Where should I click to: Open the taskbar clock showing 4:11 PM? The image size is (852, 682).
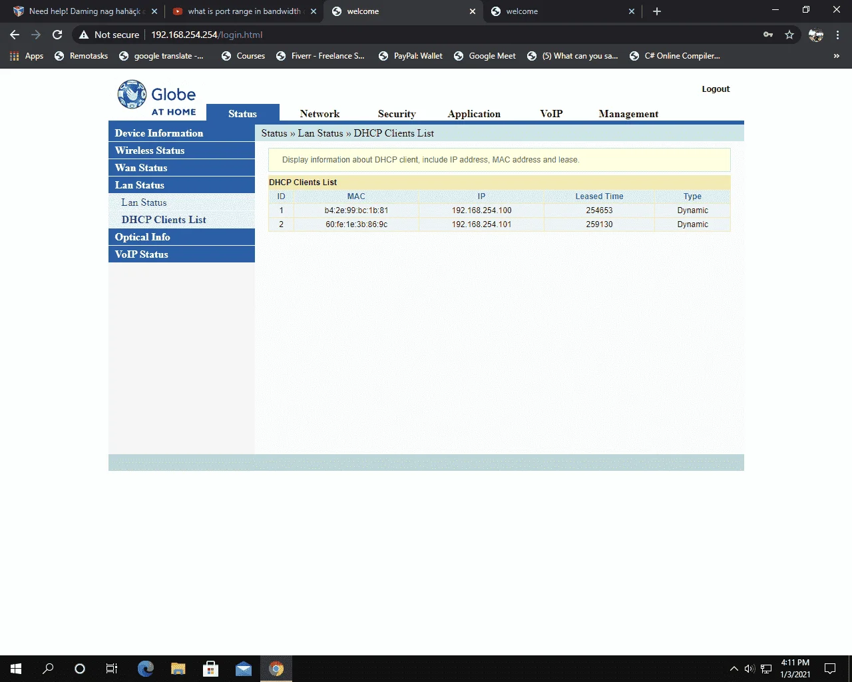pyautogui.click(x=795, y=669)
